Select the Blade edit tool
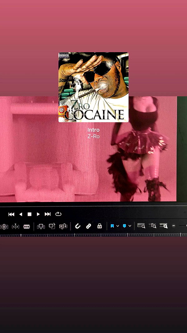Image resolution: width=187 pixels, height=333 pixels. pos(26,227)
